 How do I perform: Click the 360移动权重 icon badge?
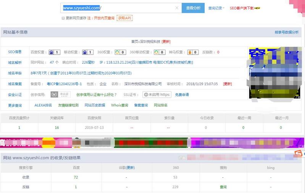click(x=160, y=52)
